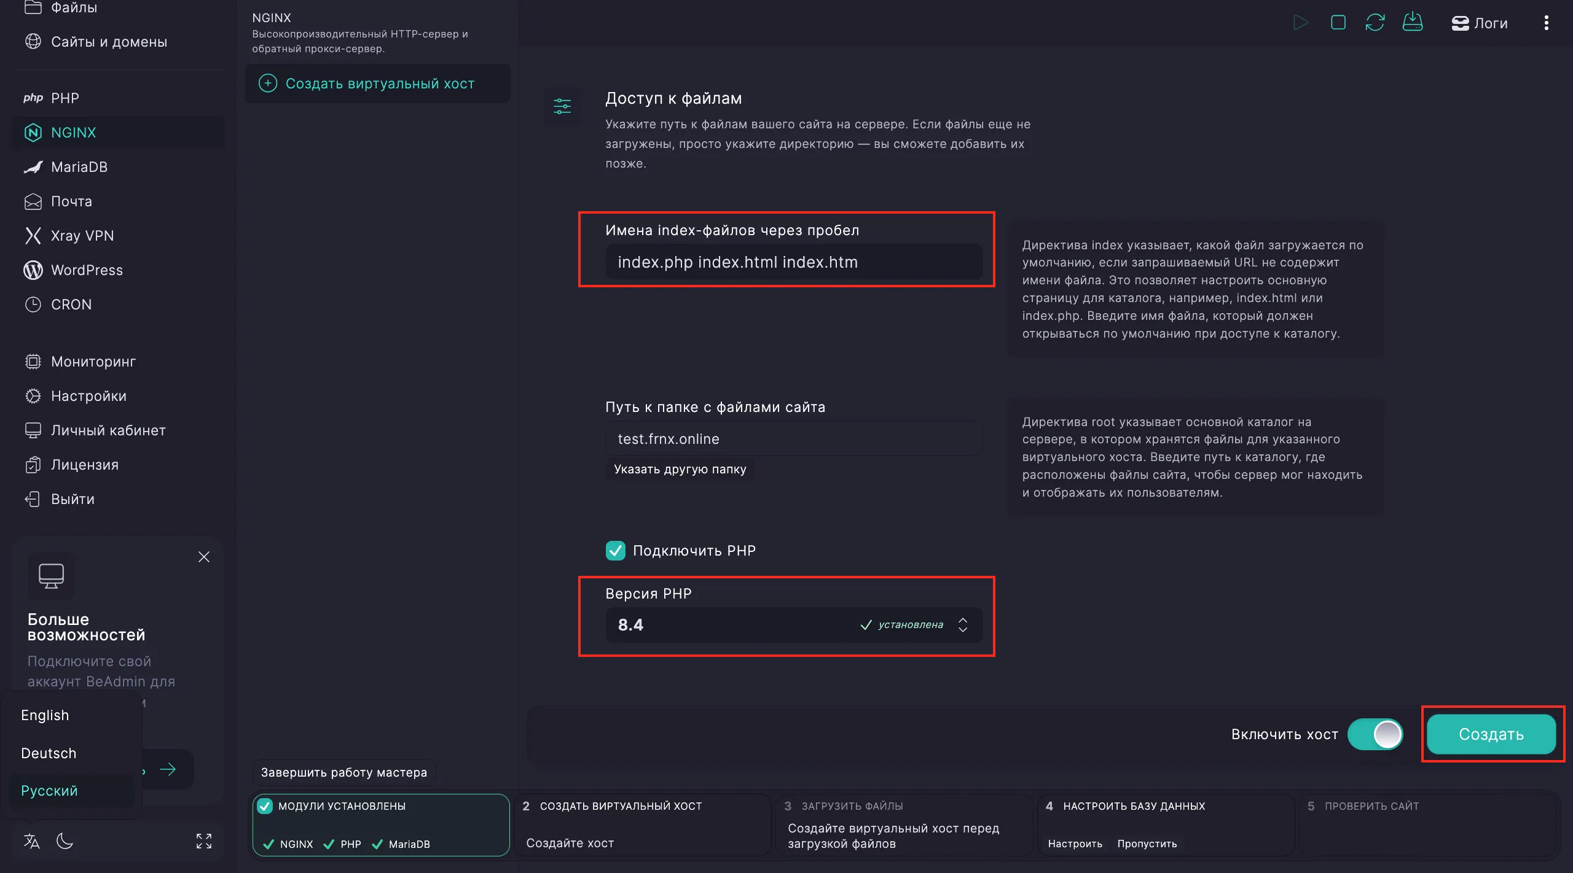Open the three-dot overflow menu
The height and width of the screenshot is (873, 1573).
tap(1547, 22)
